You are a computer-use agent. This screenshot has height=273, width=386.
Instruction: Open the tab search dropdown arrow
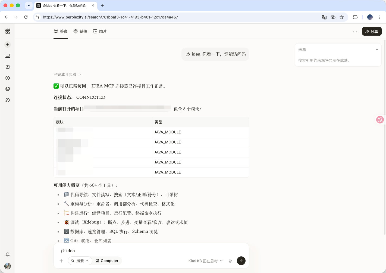(x=29, y=5)
